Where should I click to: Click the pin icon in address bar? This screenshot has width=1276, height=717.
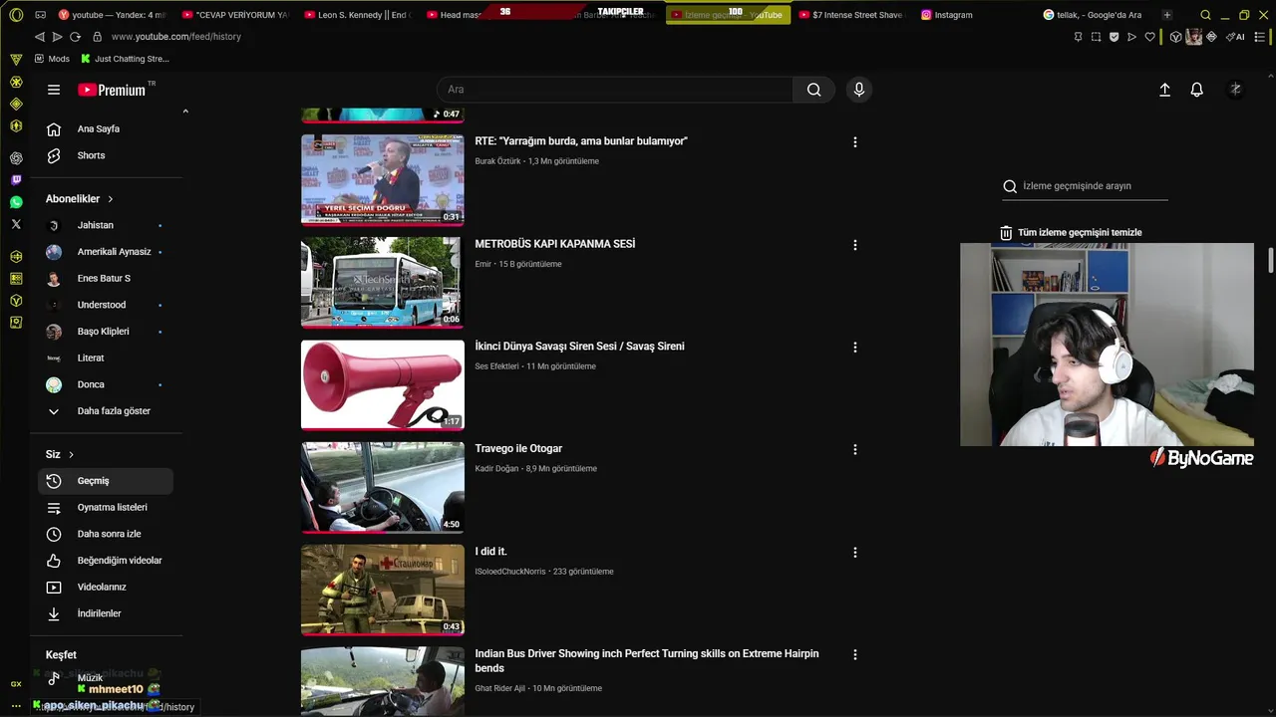click(x=1078, y=37)
